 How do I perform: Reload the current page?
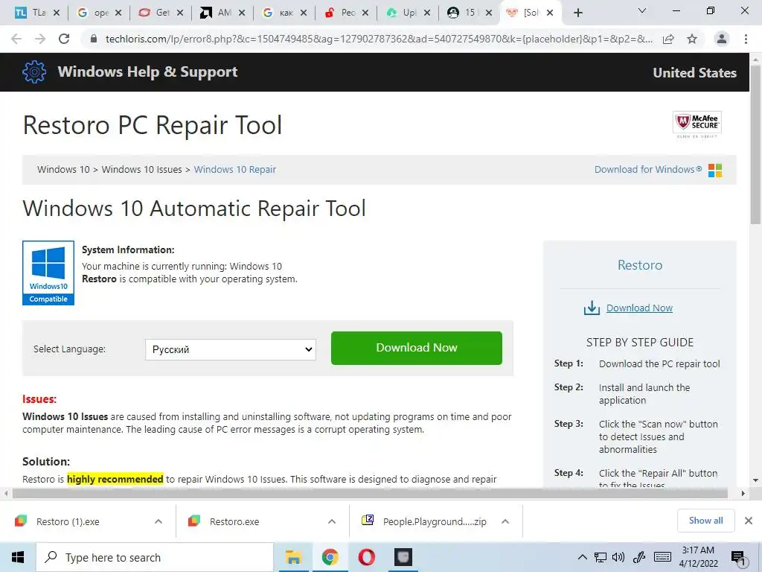click(x=64, y=39)
